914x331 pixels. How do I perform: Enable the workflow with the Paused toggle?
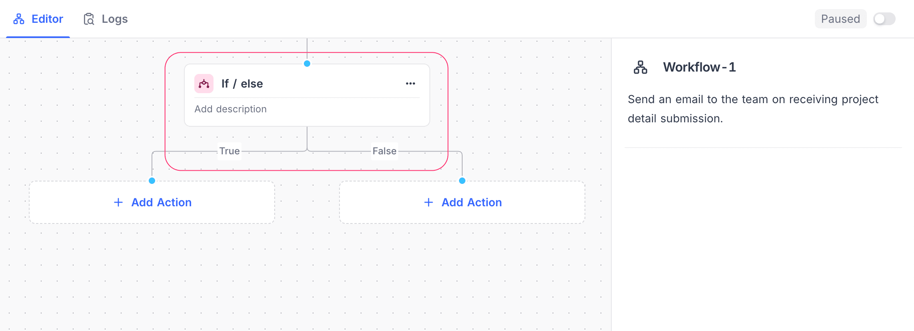click(x=884, y=18)
